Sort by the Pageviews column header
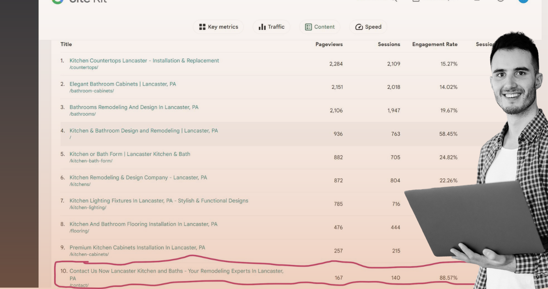The image size is (548, 289). (x=329, y=44)
